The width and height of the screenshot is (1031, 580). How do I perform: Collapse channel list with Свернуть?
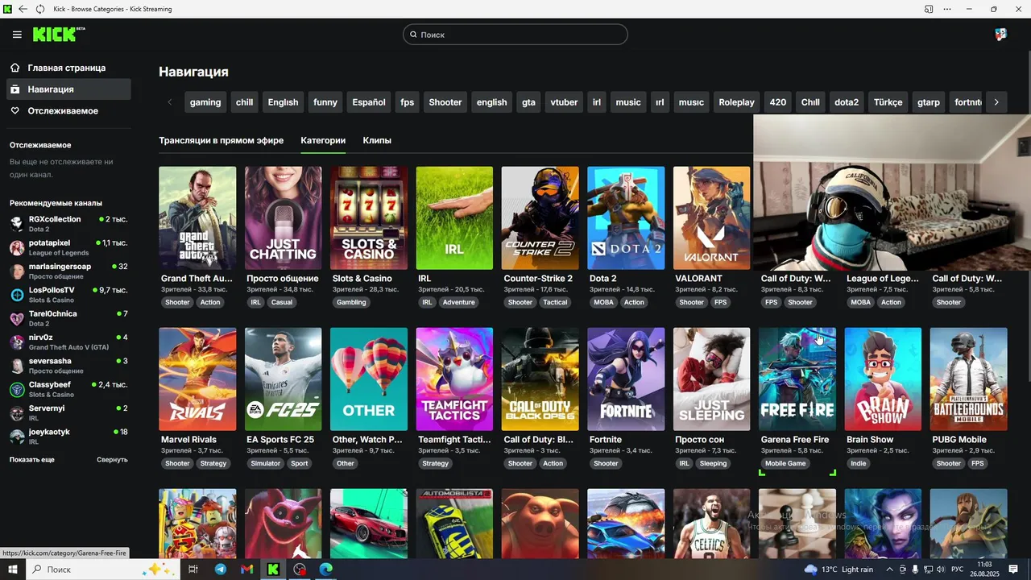[x=112, y=459]
